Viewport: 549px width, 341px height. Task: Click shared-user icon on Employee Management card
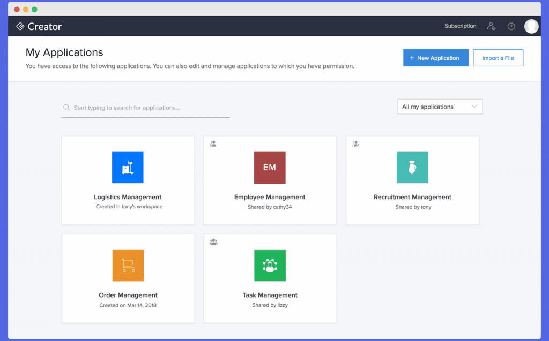pyautogui.click(x=213, y=144)
